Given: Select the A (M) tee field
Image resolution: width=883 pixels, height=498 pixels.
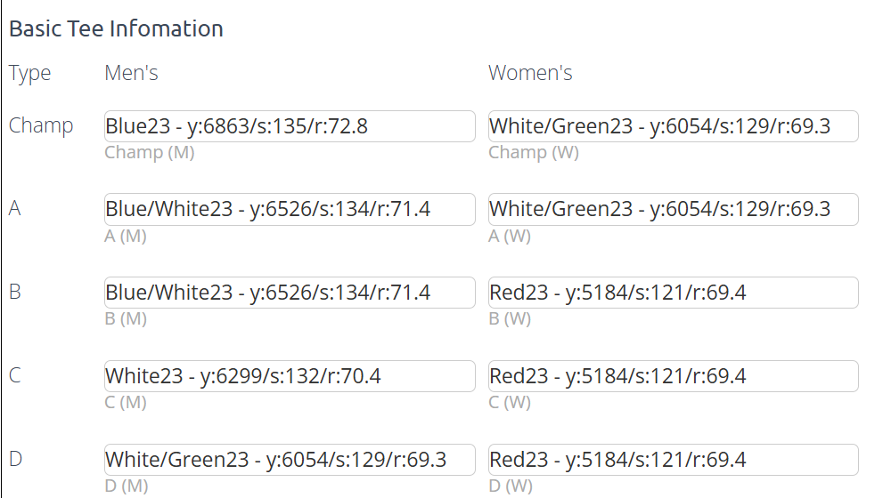Looking at the screenshot, I should click(x=290, y=209).
